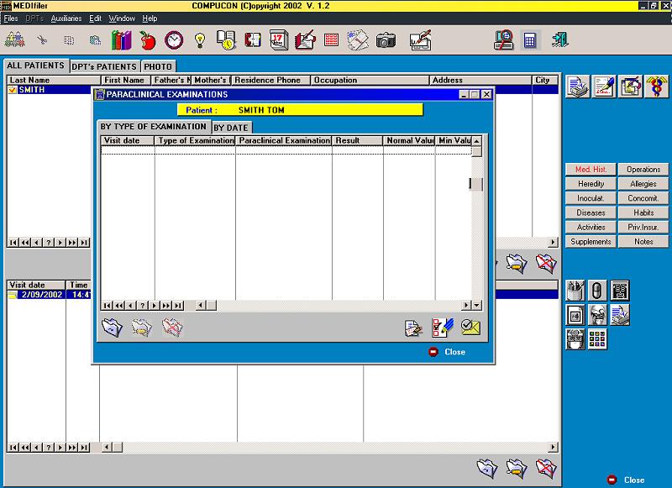This screenshot has width=672, height=488.
Task: Open the red apple toolbar icon
Action: (148, 40)
